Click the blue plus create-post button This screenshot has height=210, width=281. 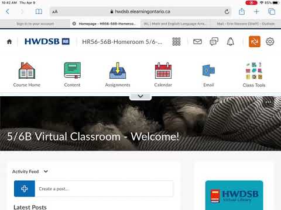25,188
